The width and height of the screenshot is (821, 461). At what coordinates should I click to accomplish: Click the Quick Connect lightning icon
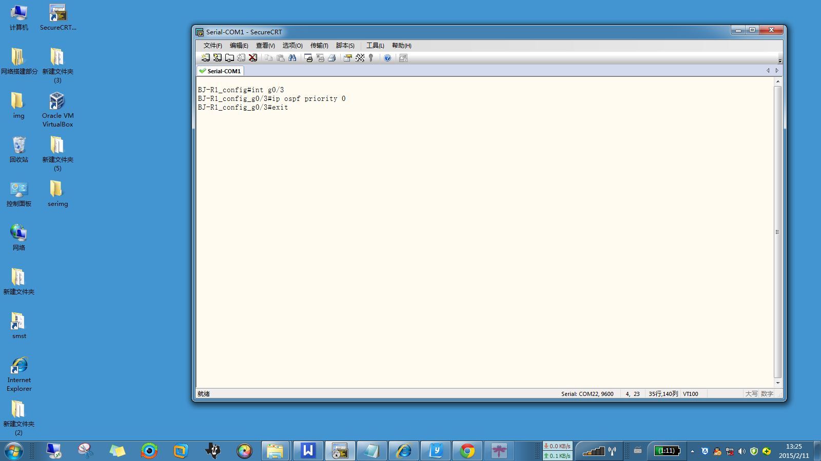tap(218, 58)
